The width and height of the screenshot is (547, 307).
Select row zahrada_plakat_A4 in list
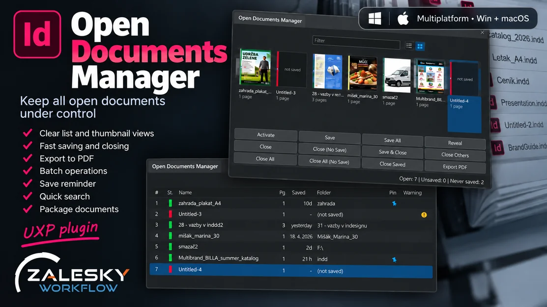pyautogui.click(x=291, y=203)
